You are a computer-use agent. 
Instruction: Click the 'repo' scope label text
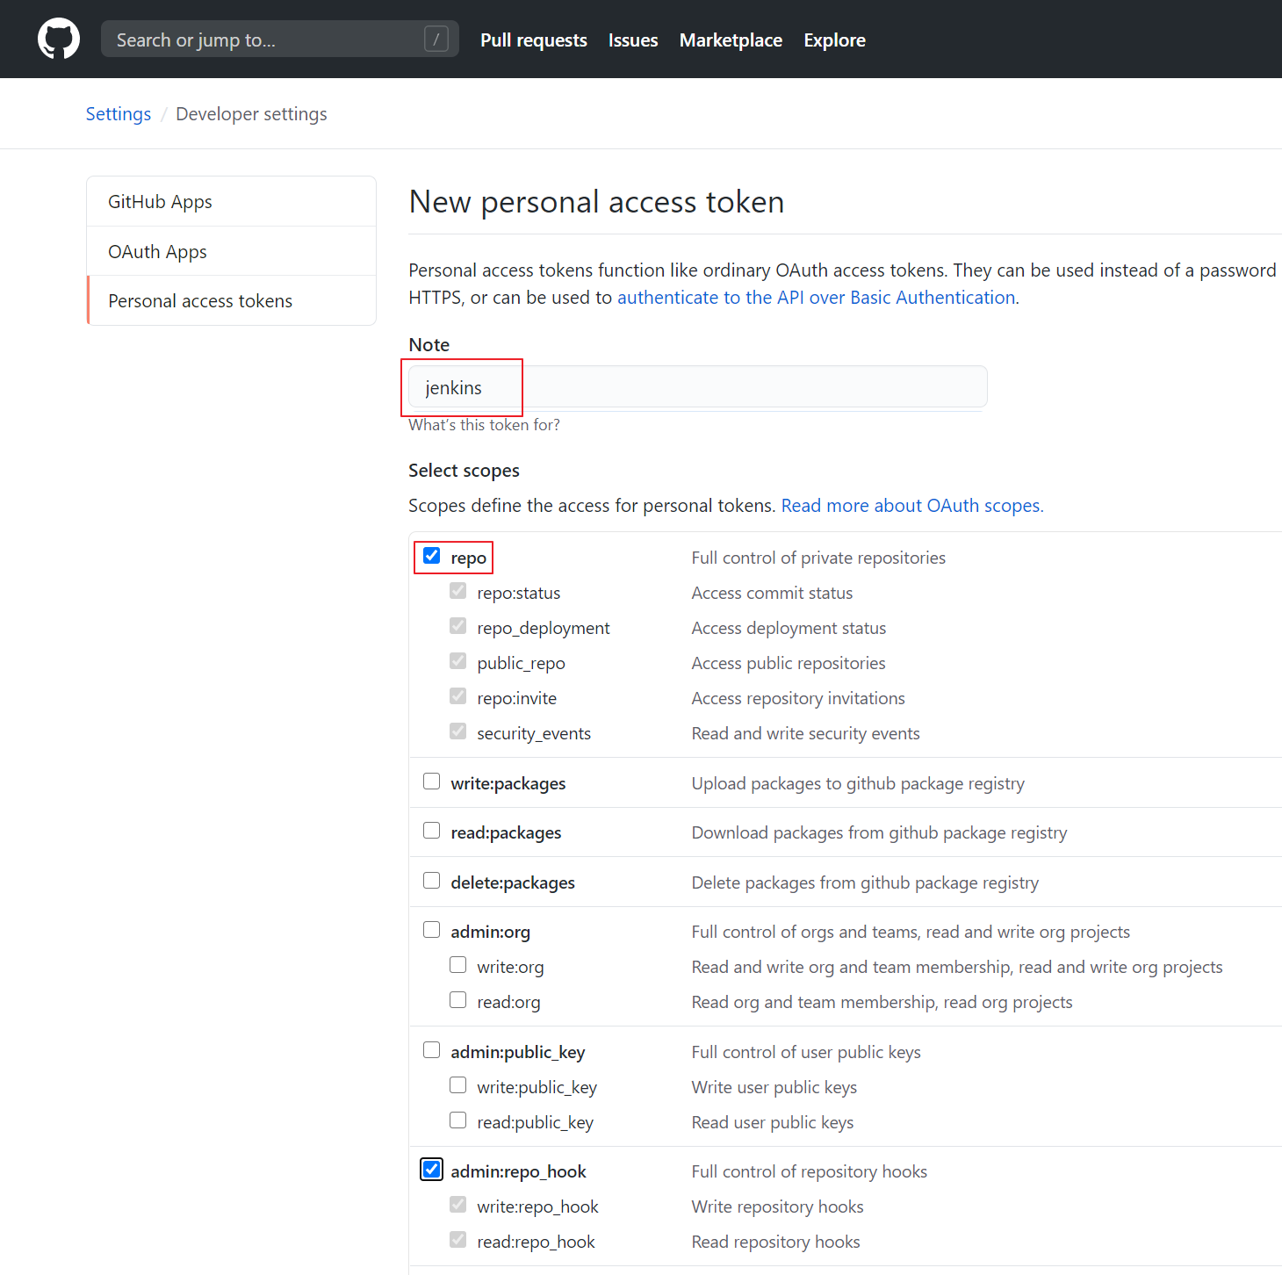point(468,558)
